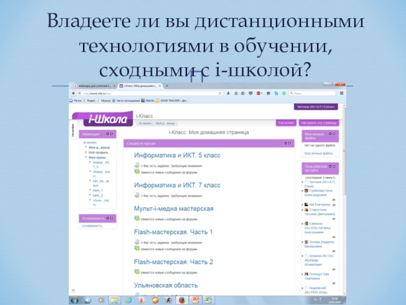Open flash_1 in the navigation tree
The image size is (406, 305).
97,190
